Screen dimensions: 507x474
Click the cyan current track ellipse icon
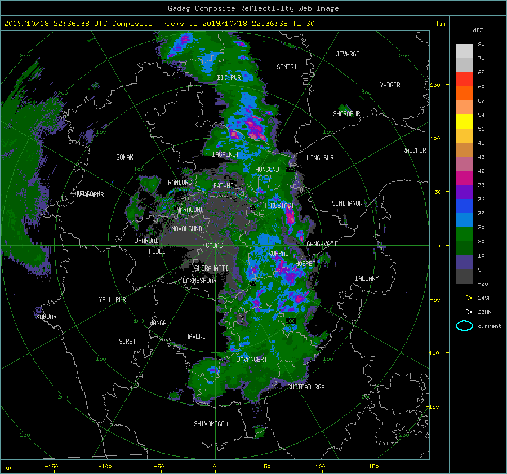464,326
